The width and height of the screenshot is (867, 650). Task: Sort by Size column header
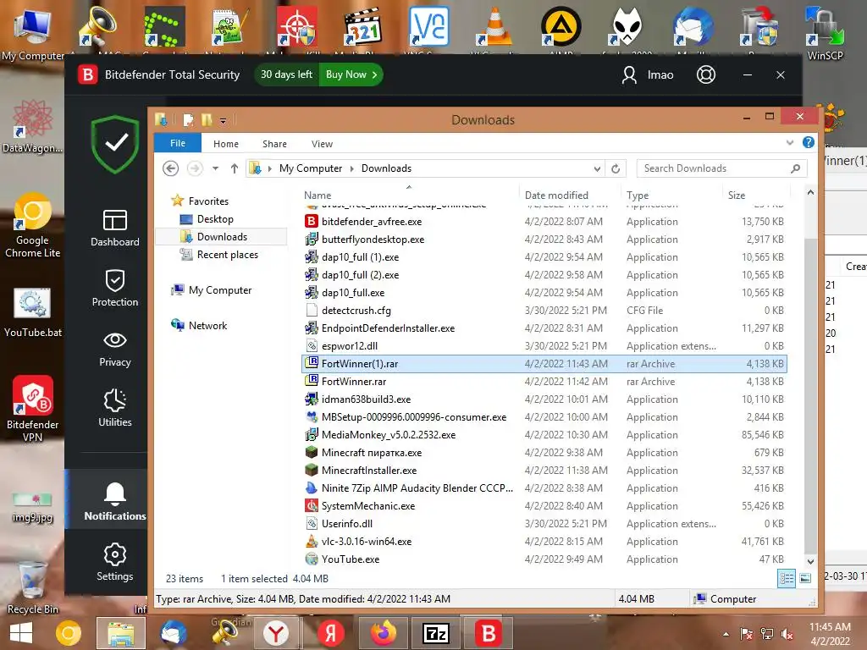point(737,196)
